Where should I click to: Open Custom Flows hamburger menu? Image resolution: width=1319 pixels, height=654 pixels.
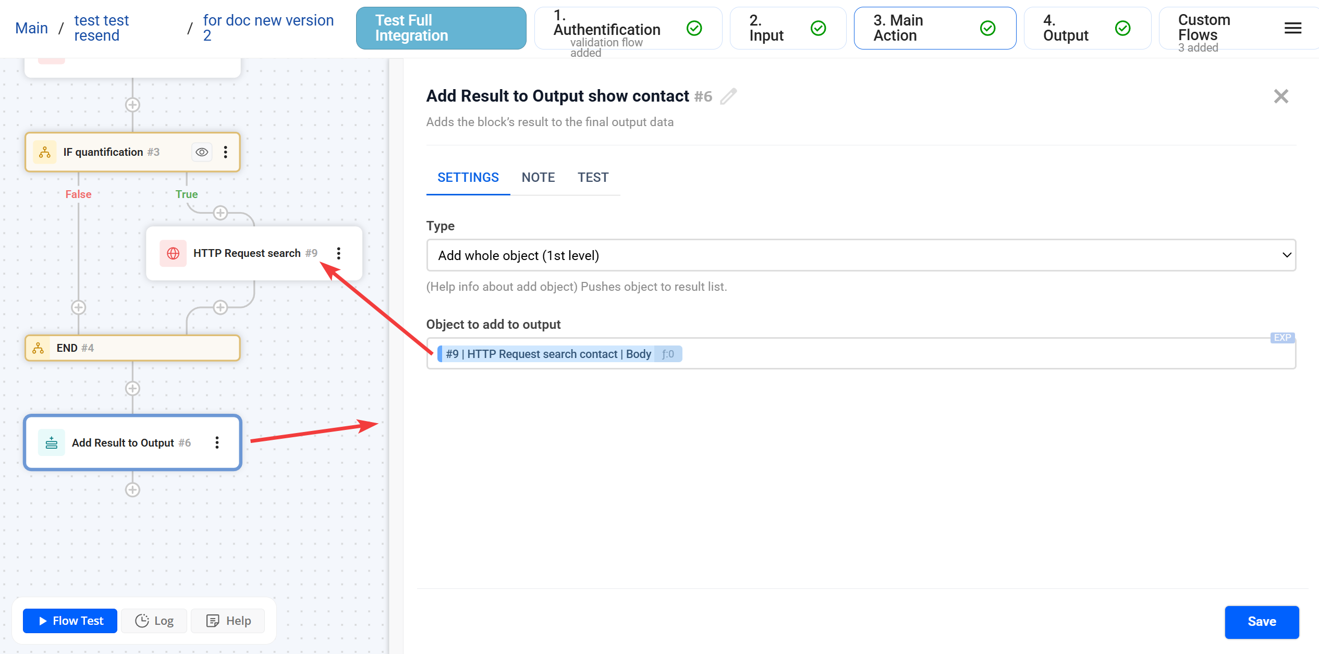(1292, 28)
